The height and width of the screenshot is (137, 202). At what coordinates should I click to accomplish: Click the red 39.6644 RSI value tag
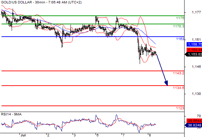[x=194, y=121]
